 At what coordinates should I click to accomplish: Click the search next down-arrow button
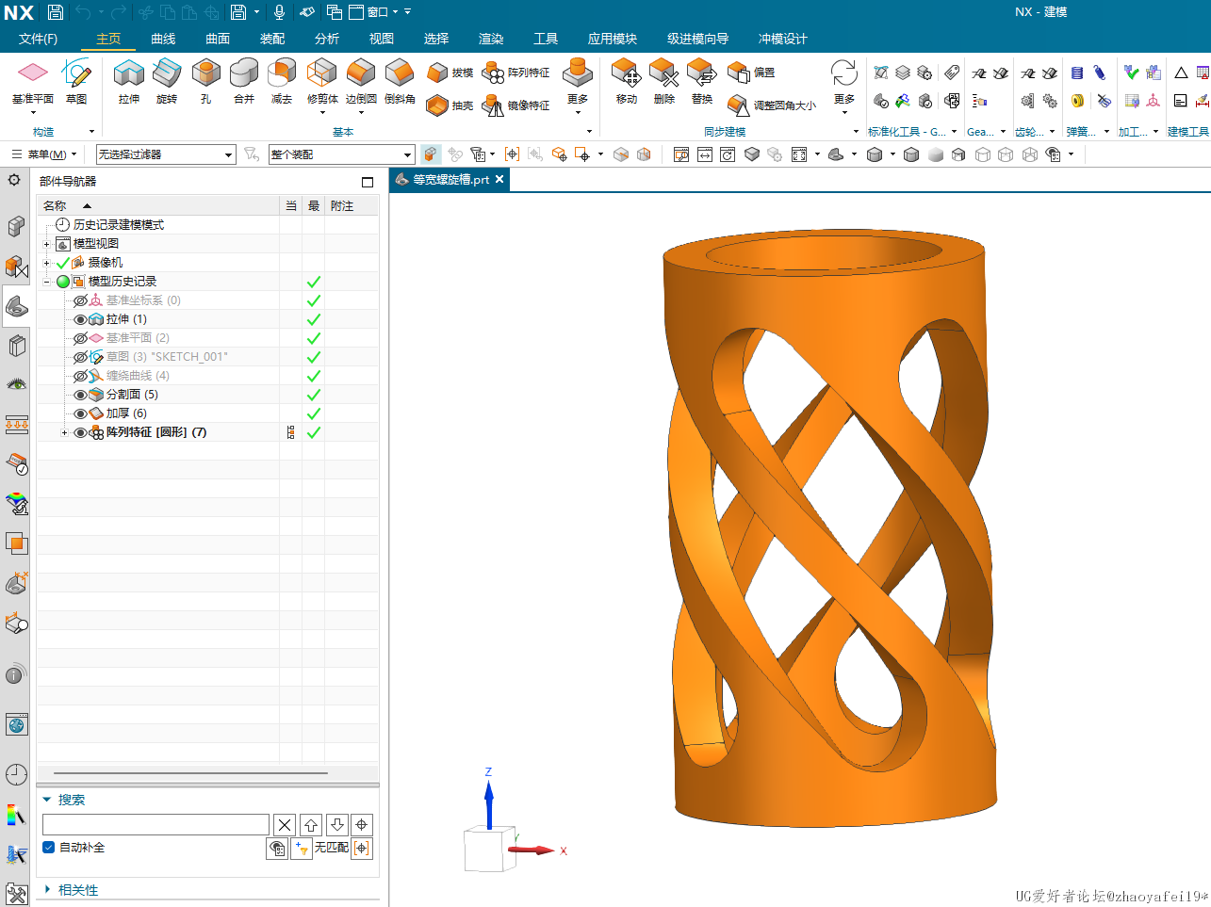click(x=336, y=825)
